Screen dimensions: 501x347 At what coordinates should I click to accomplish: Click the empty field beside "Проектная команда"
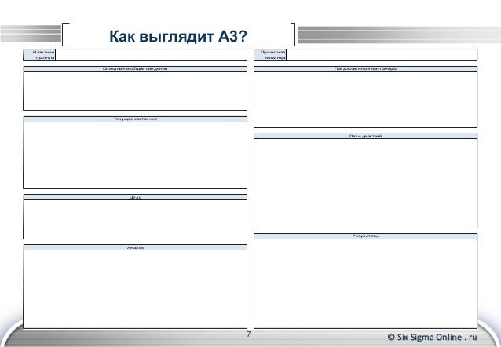click(382, 55)
